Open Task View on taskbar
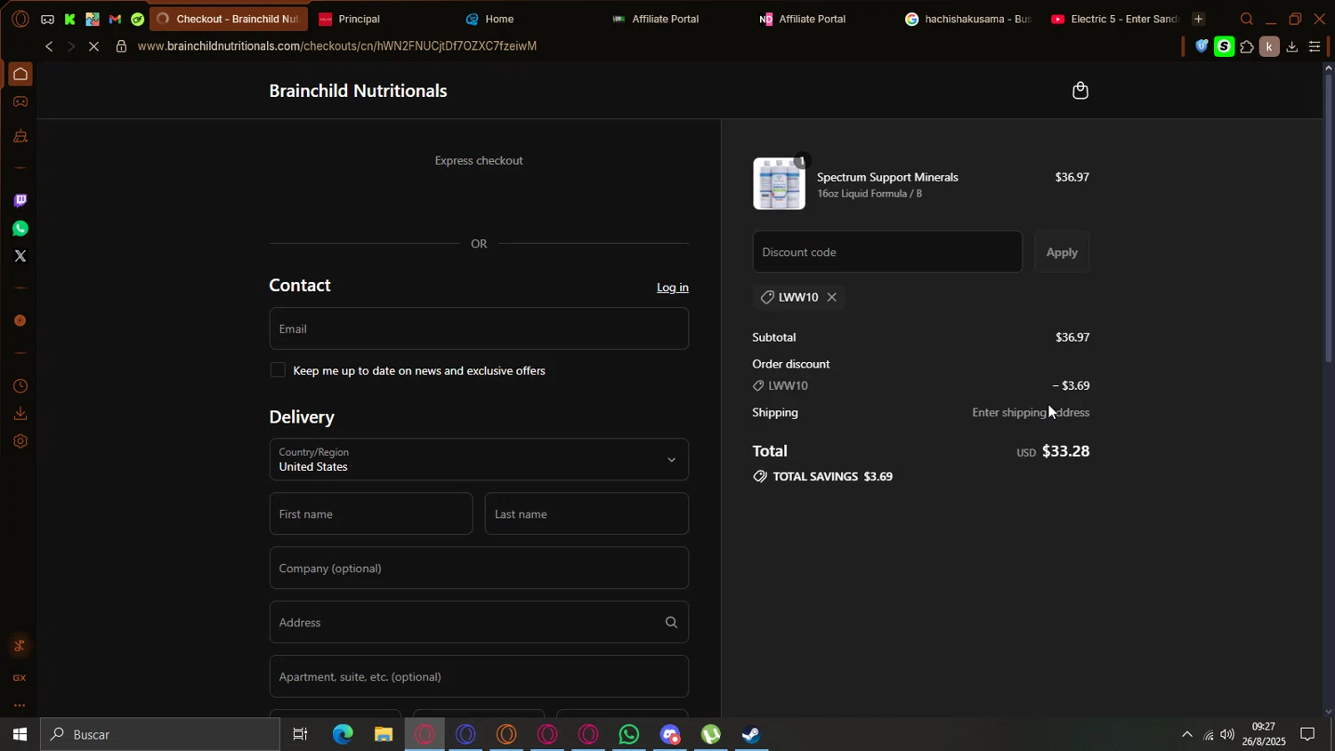Screen dimensions: 1335x751 (301, 735)
